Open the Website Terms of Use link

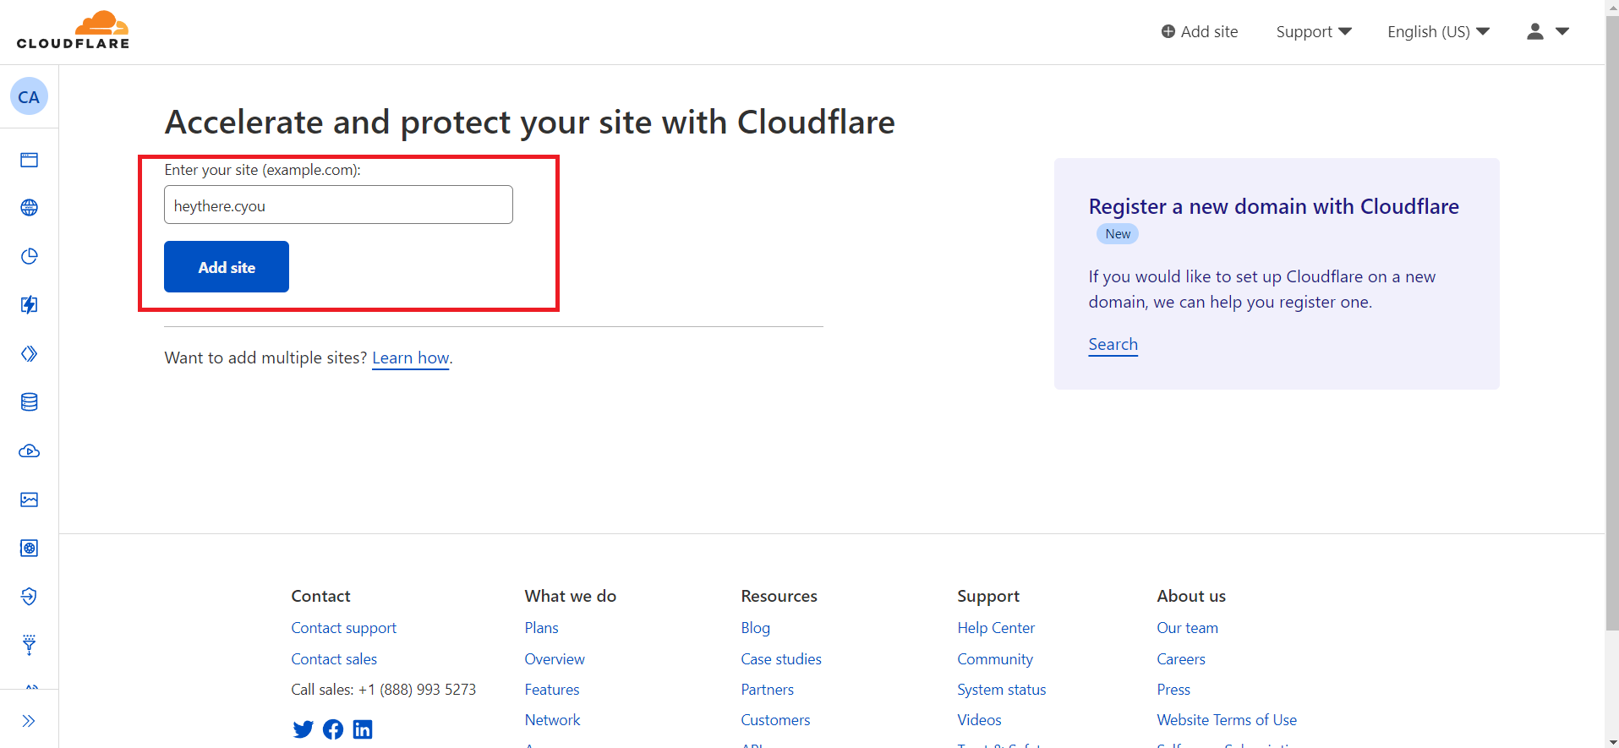coord(1227,720)
